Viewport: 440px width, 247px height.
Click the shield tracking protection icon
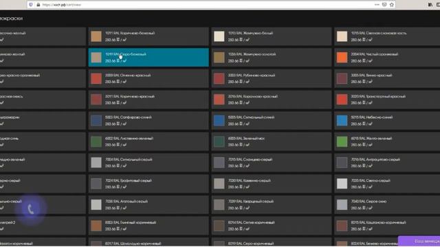[31, 5]
